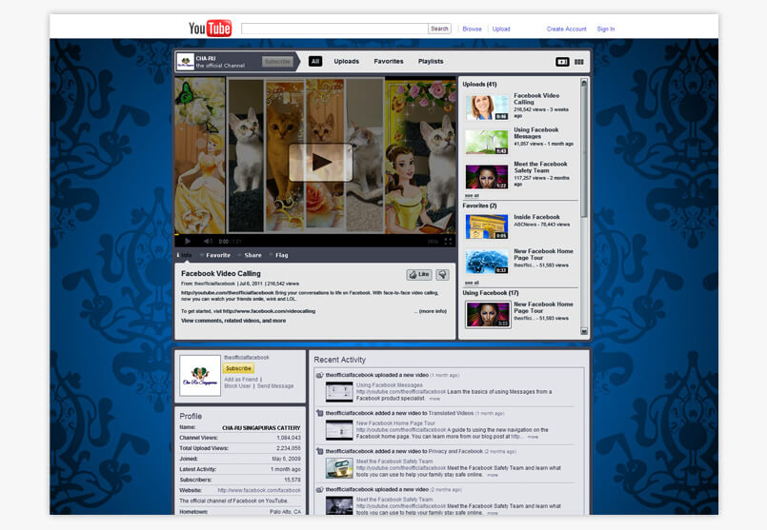The image size is (767, 530).
Task: Open the Favorites tab in channel bar
Action: 389,62
